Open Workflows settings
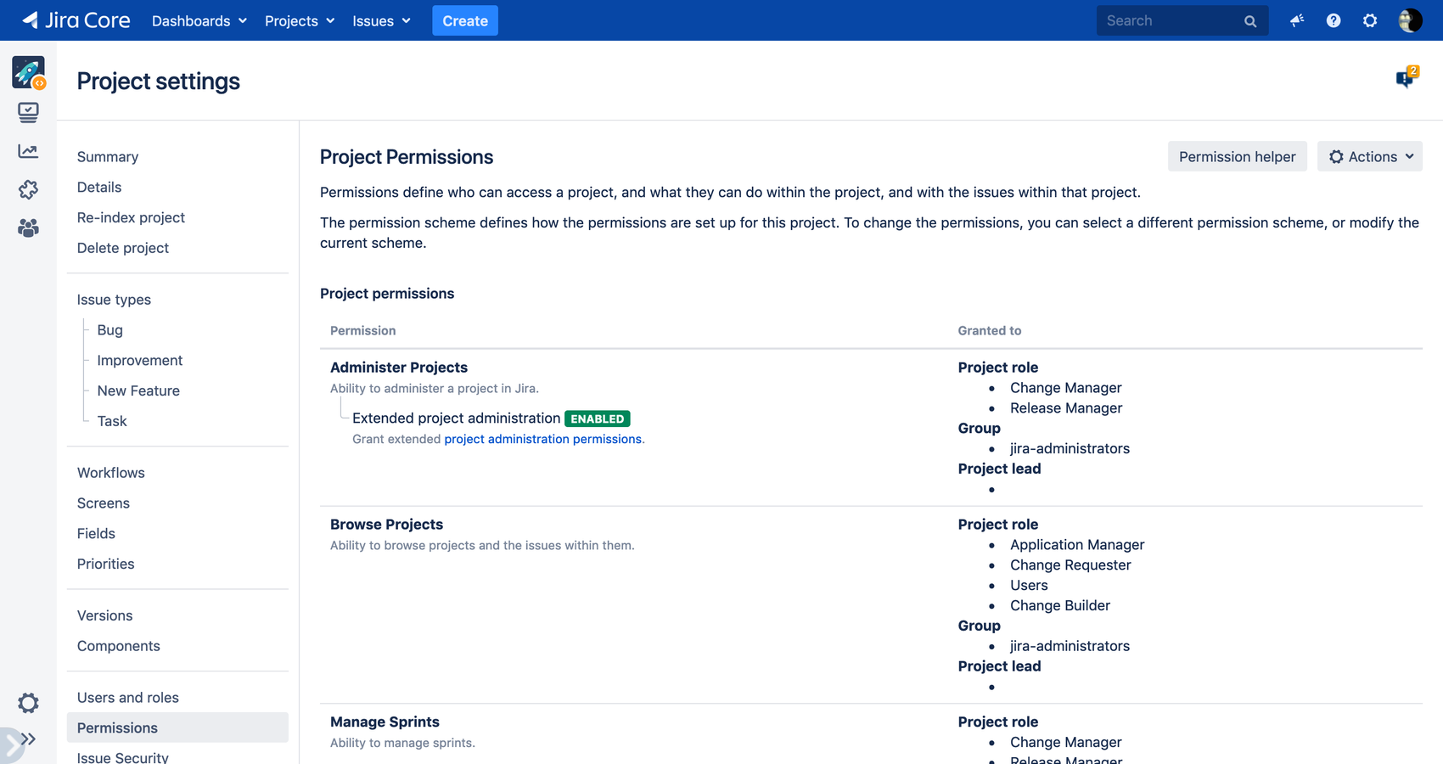 (x=111, y=473)
